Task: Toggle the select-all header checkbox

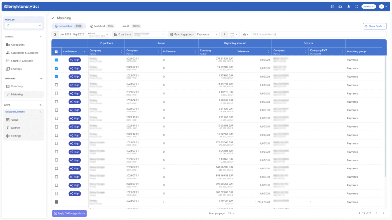Action: [57, 52]
